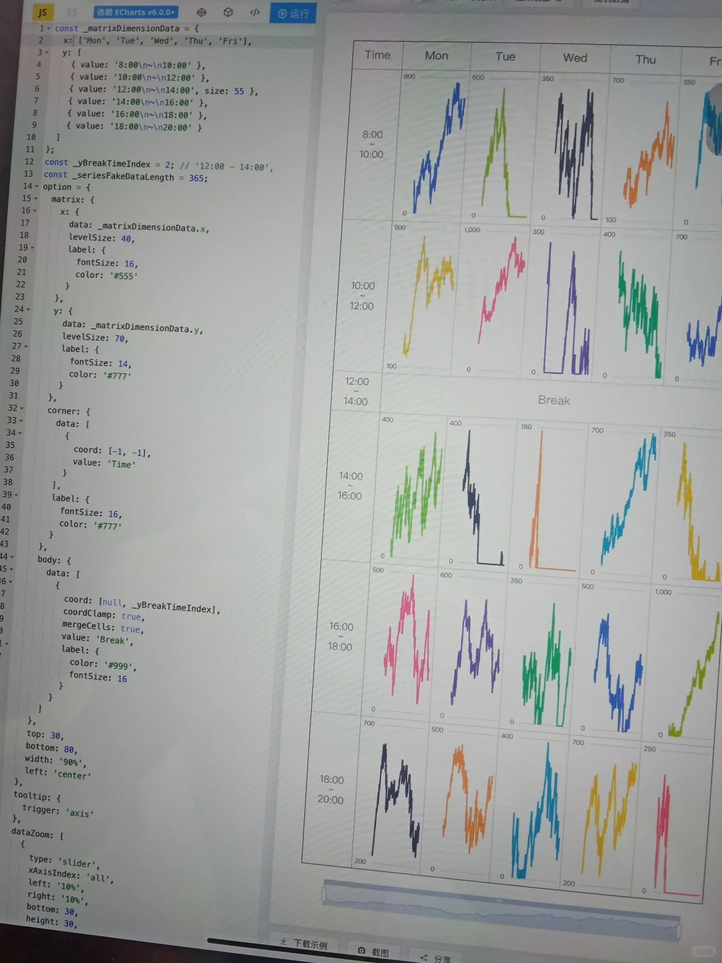Image resolution: width=722 pixels, height=963 pixels.
Task: Click code line 12 '_yBreakTimeIndex = 2'
Action: [x=159, y=165]
